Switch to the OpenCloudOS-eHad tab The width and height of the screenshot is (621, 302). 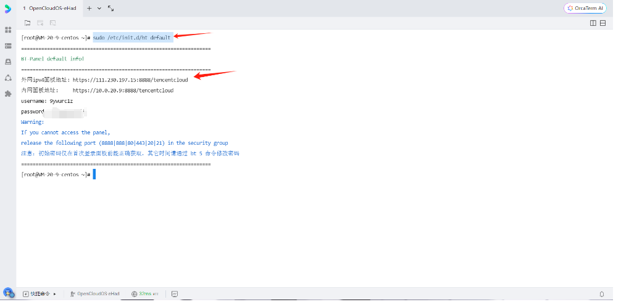pos(49,8)
